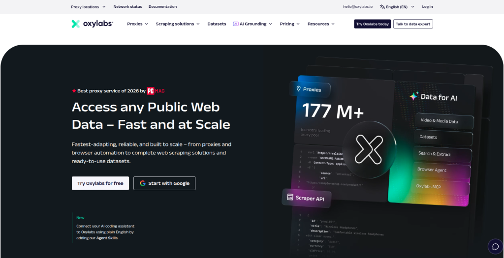
Task: Expand the Proxies navigation menu
Action: click(138, 24)
